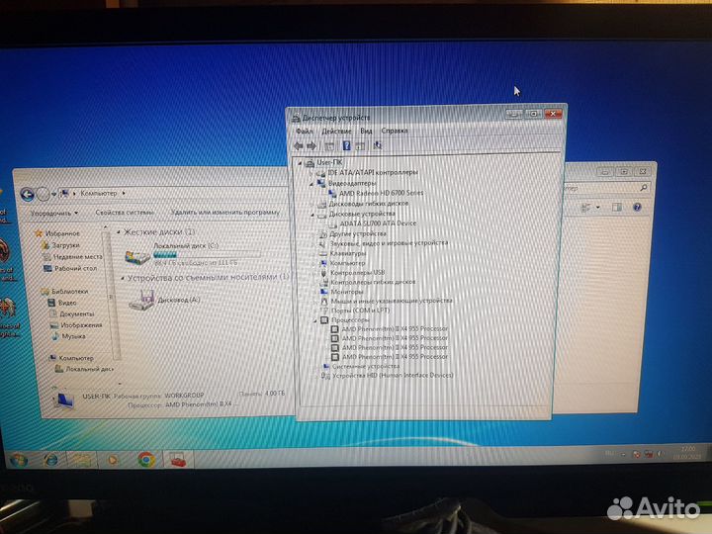Collapse the Видеоадаптеры node arrow
This screenshot has height=534, width=712.
tap(311, 184)
